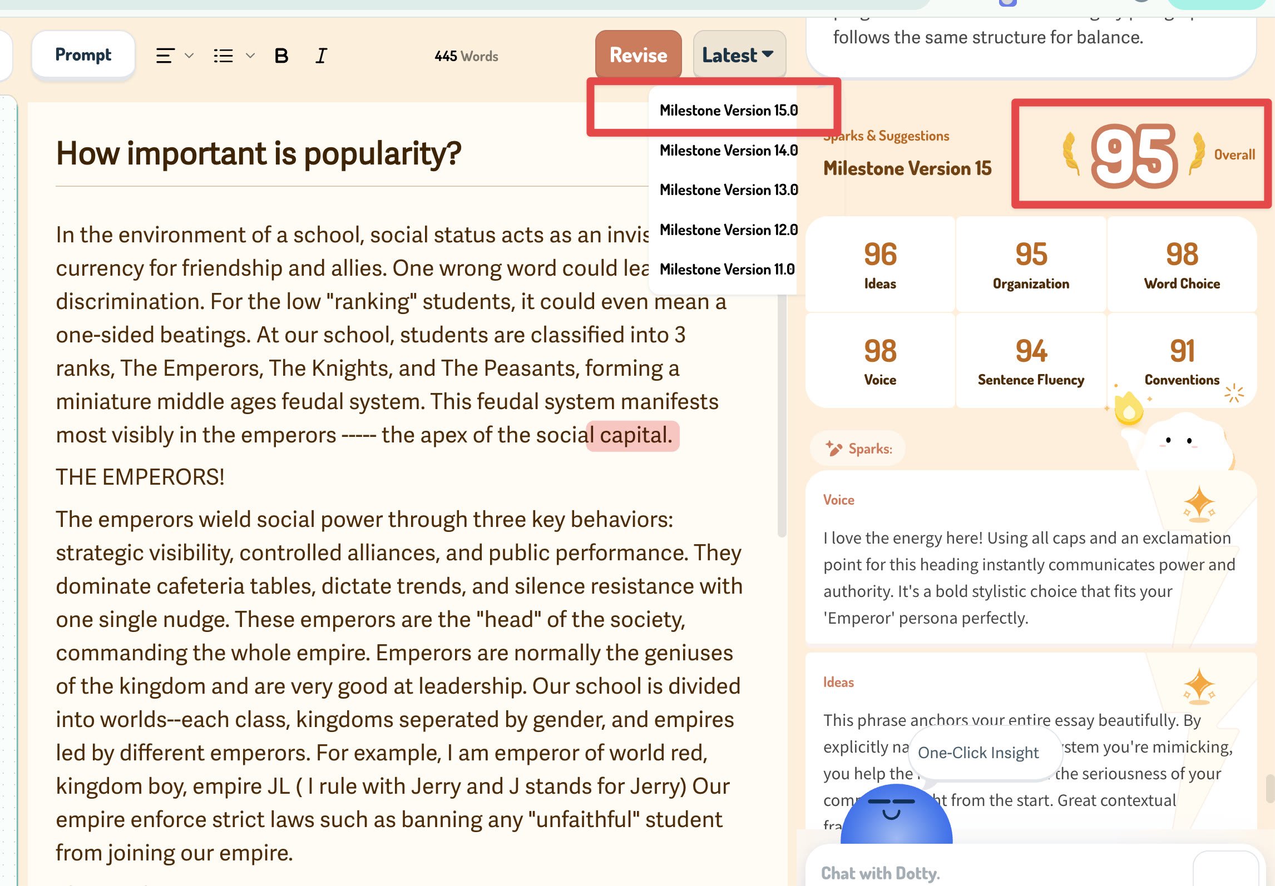Open the text alignment dropdown arrow
The width and height of the screenshot is (1275, 886).
[189, 56]
